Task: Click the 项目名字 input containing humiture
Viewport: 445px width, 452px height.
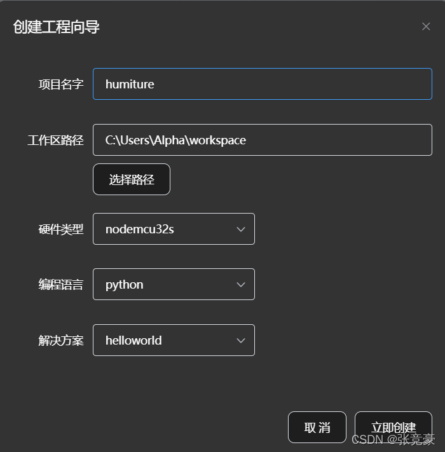Action: (263, 84)
